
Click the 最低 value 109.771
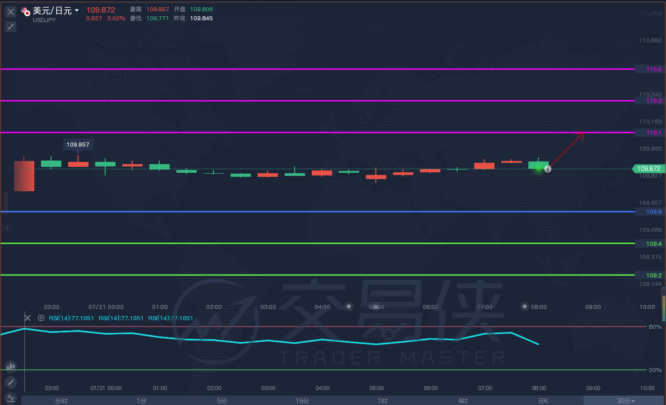157,18
